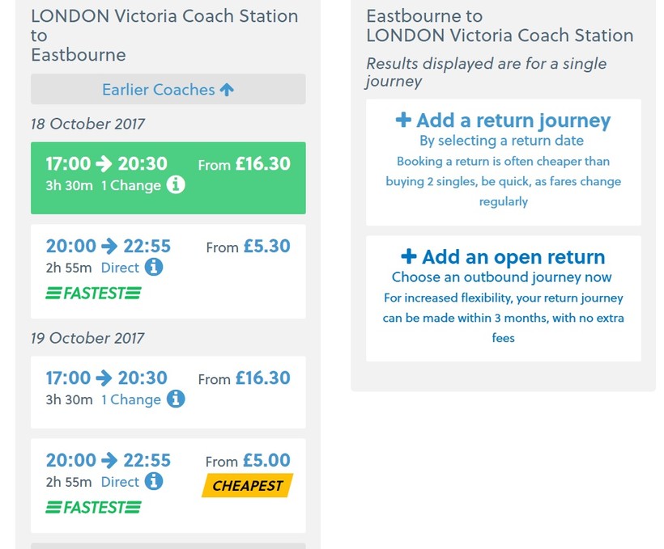Click FASTEST badge on 18 October coach
This screenshot has height=549, width=664.
coord(93,294)
